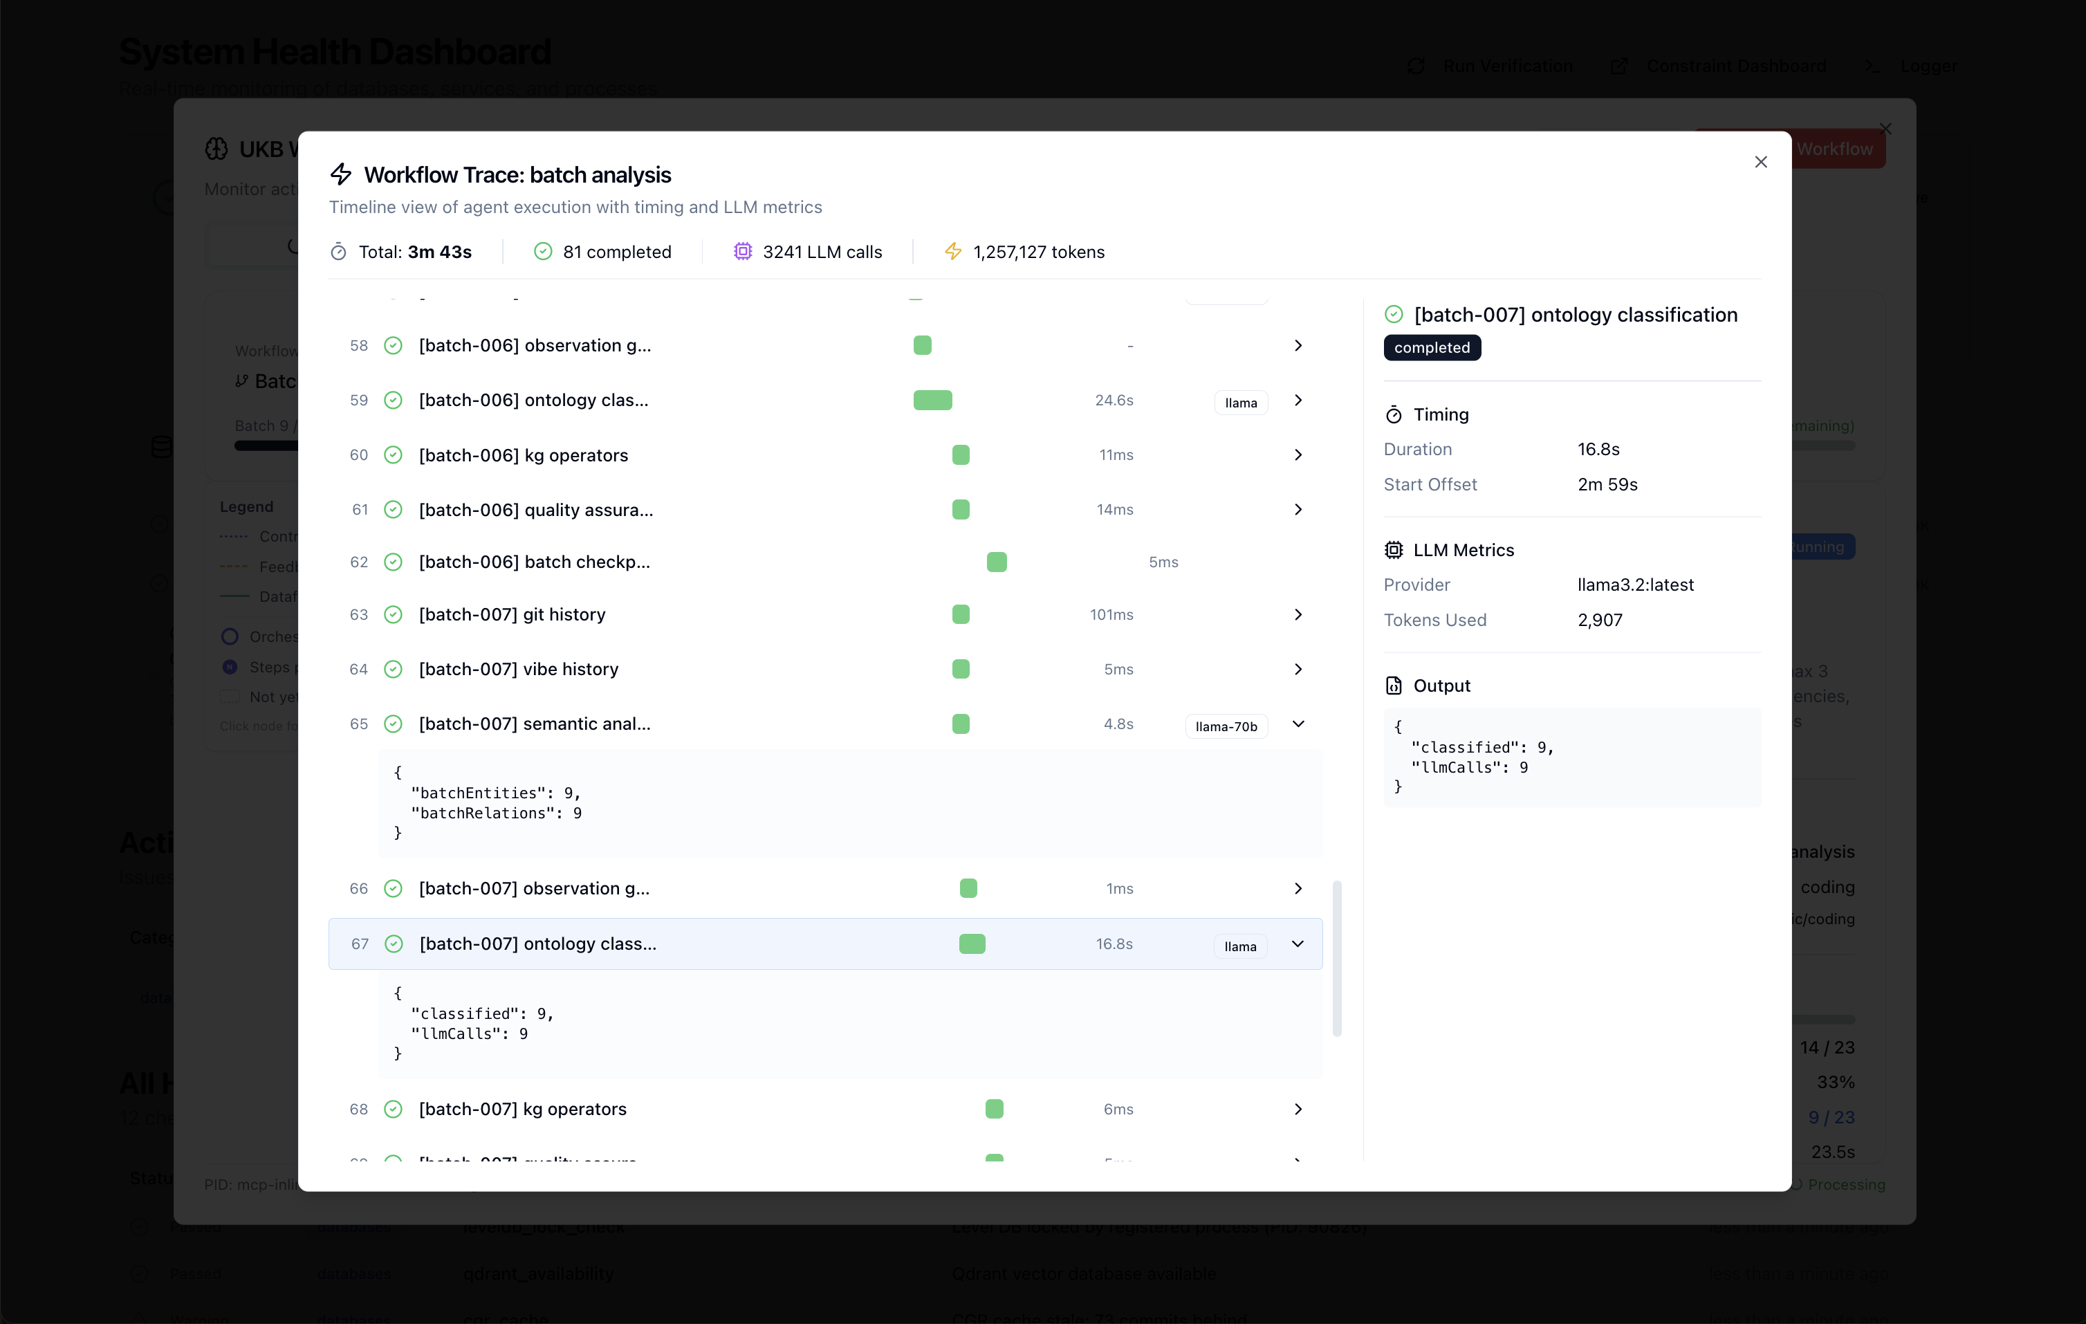
Task: Click the completed status badge
Action: pyautogui.click(x=1432, y=347)
